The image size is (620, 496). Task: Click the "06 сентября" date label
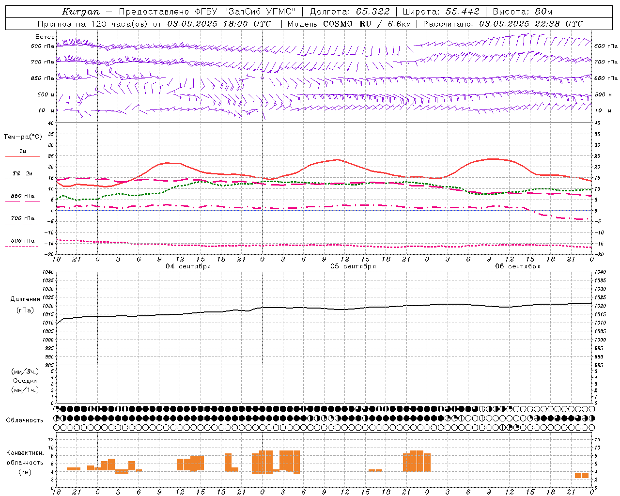(518, 266)
